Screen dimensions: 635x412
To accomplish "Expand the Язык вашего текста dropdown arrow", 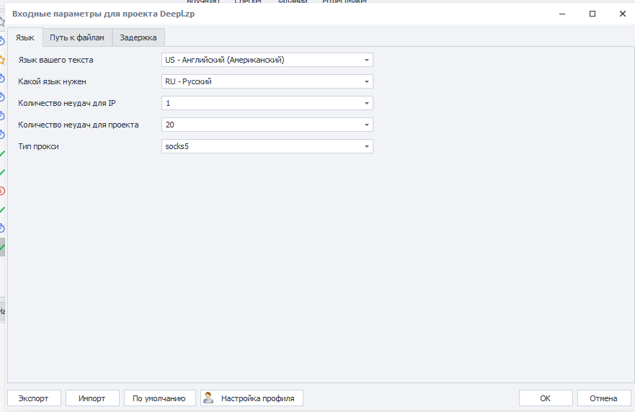I will point(366,60).
